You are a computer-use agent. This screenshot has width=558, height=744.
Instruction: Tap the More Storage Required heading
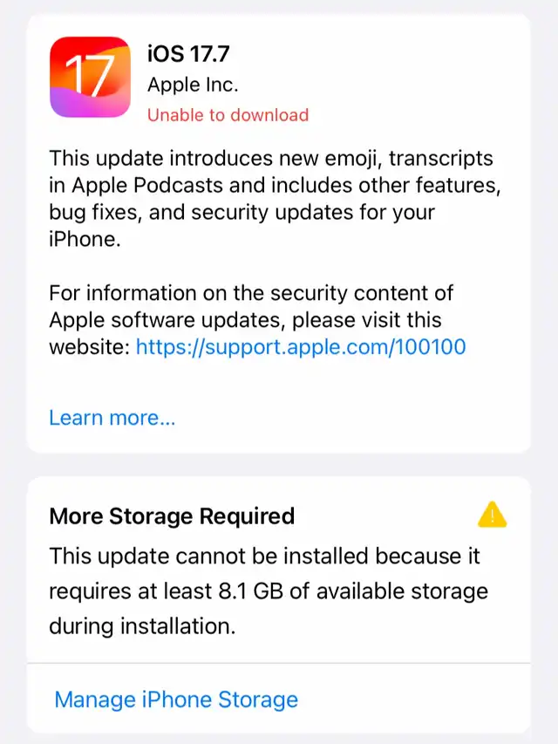coord(172,515)
